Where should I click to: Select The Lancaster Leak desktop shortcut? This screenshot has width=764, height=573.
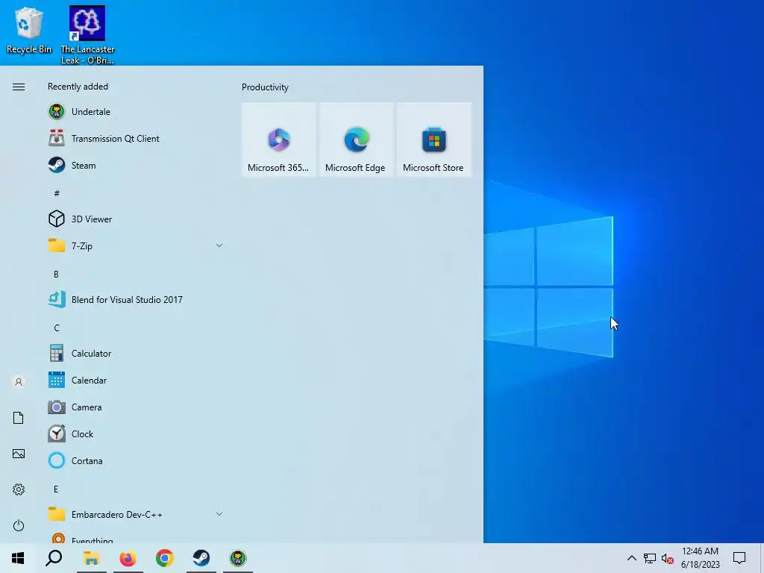click(x=87, y=35)
